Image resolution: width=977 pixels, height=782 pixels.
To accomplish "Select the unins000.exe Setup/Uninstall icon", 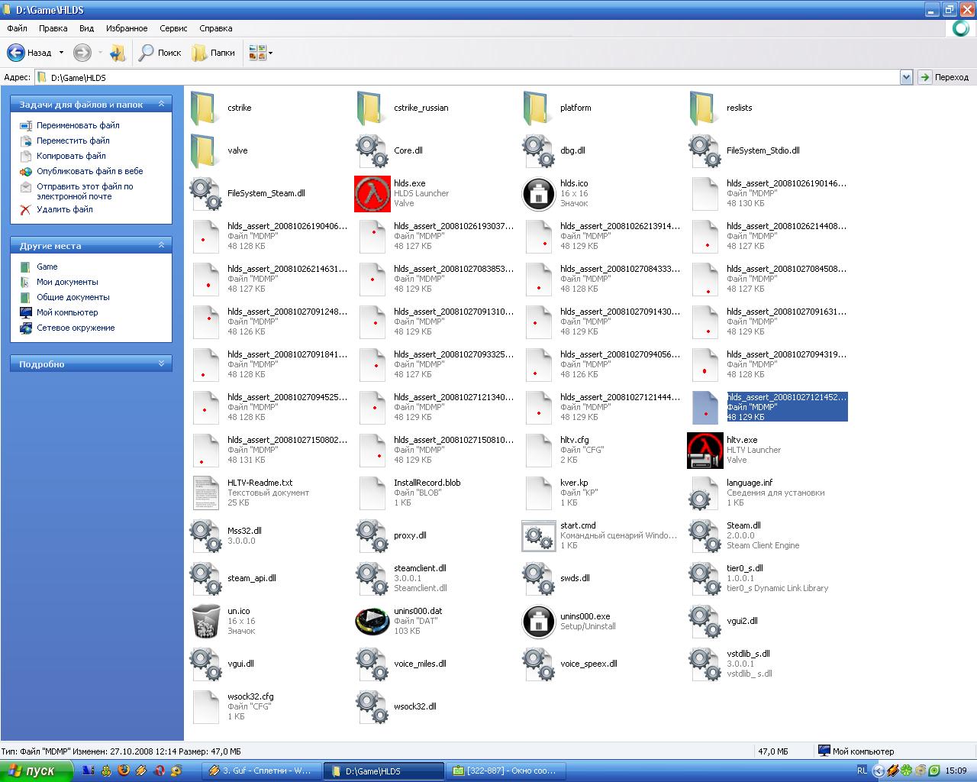I will [539, 621].
